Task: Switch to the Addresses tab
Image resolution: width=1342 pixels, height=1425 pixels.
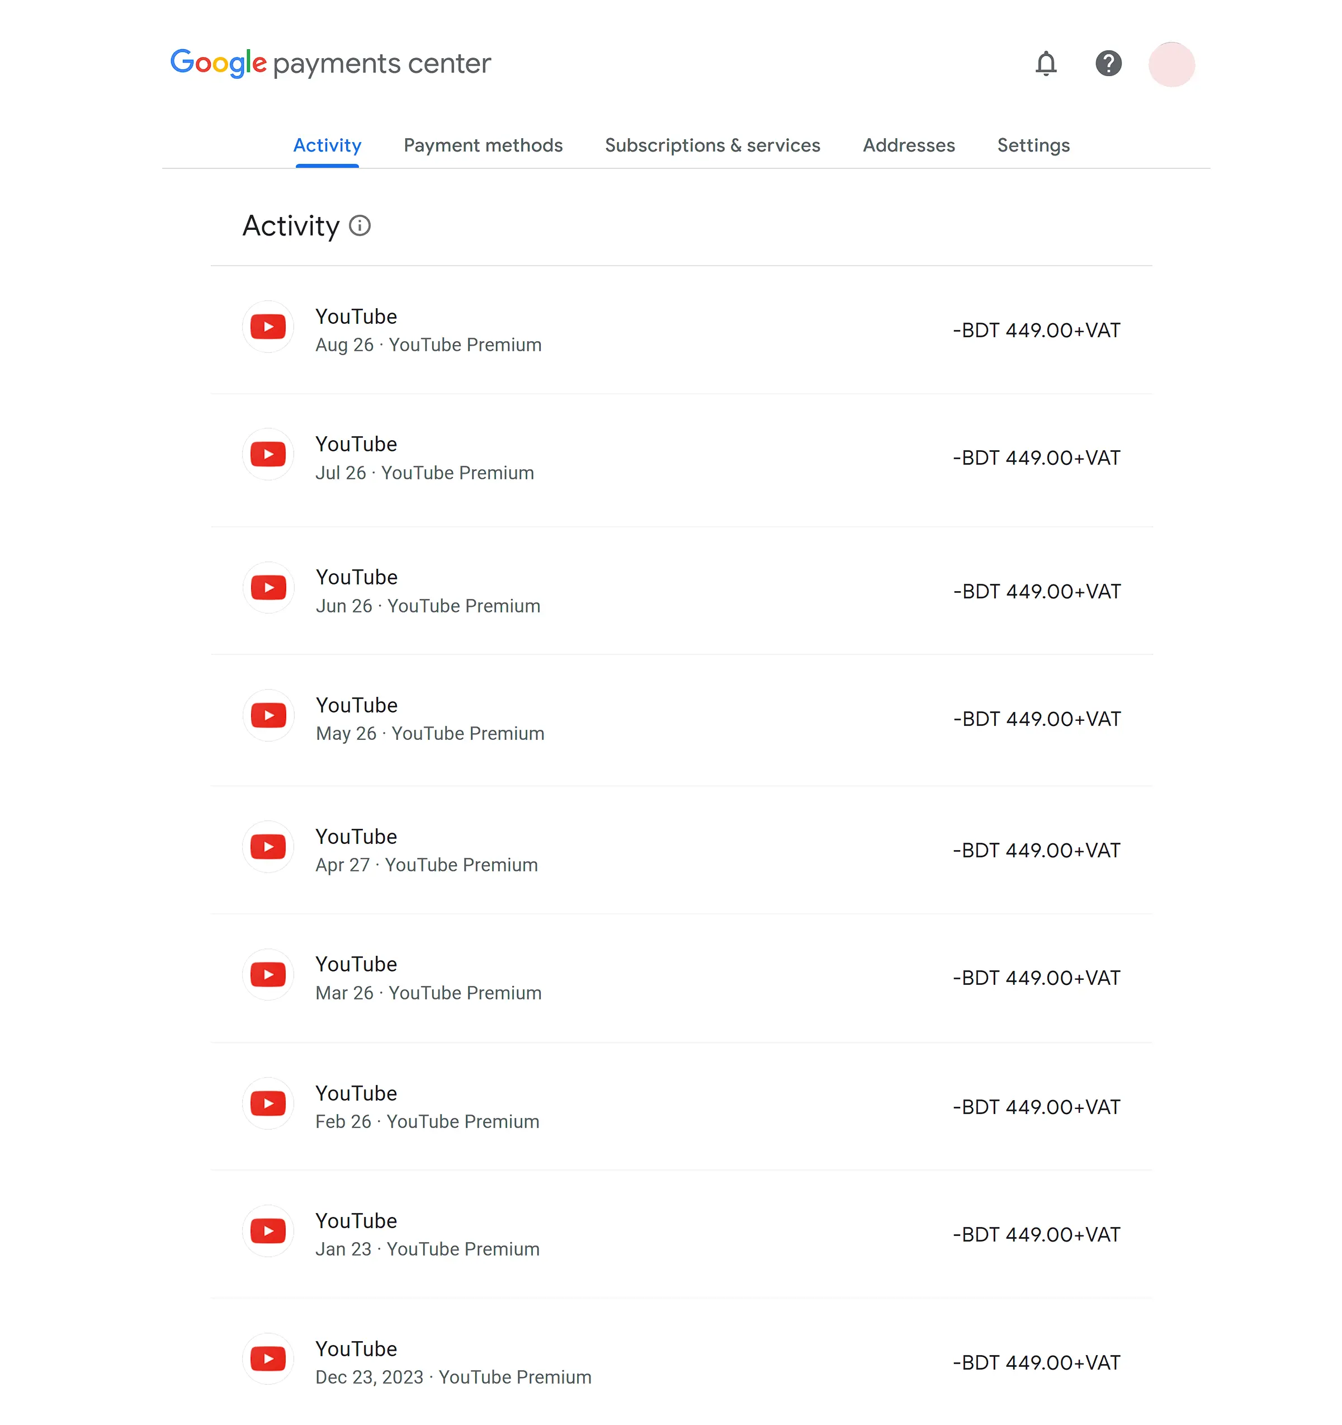Action: tap(909, 145)
